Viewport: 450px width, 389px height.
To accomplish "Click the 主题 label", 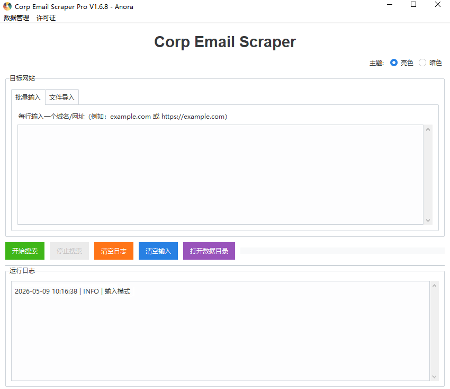I will pyautogui.click(x=376, y=63).
